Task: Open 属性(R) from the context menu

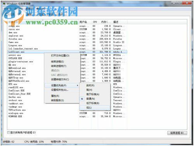Action: (x=55, y=96)
